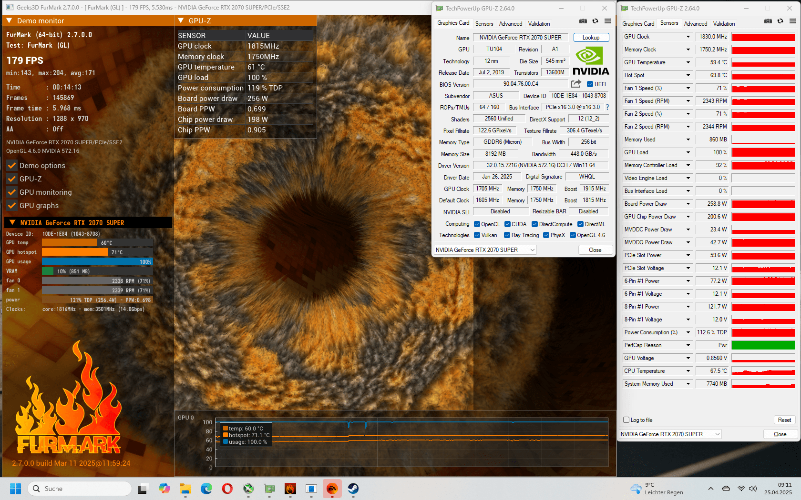Toggle the Ray Tracing checkbox
801x500 pixels.
tap(507, 235)
